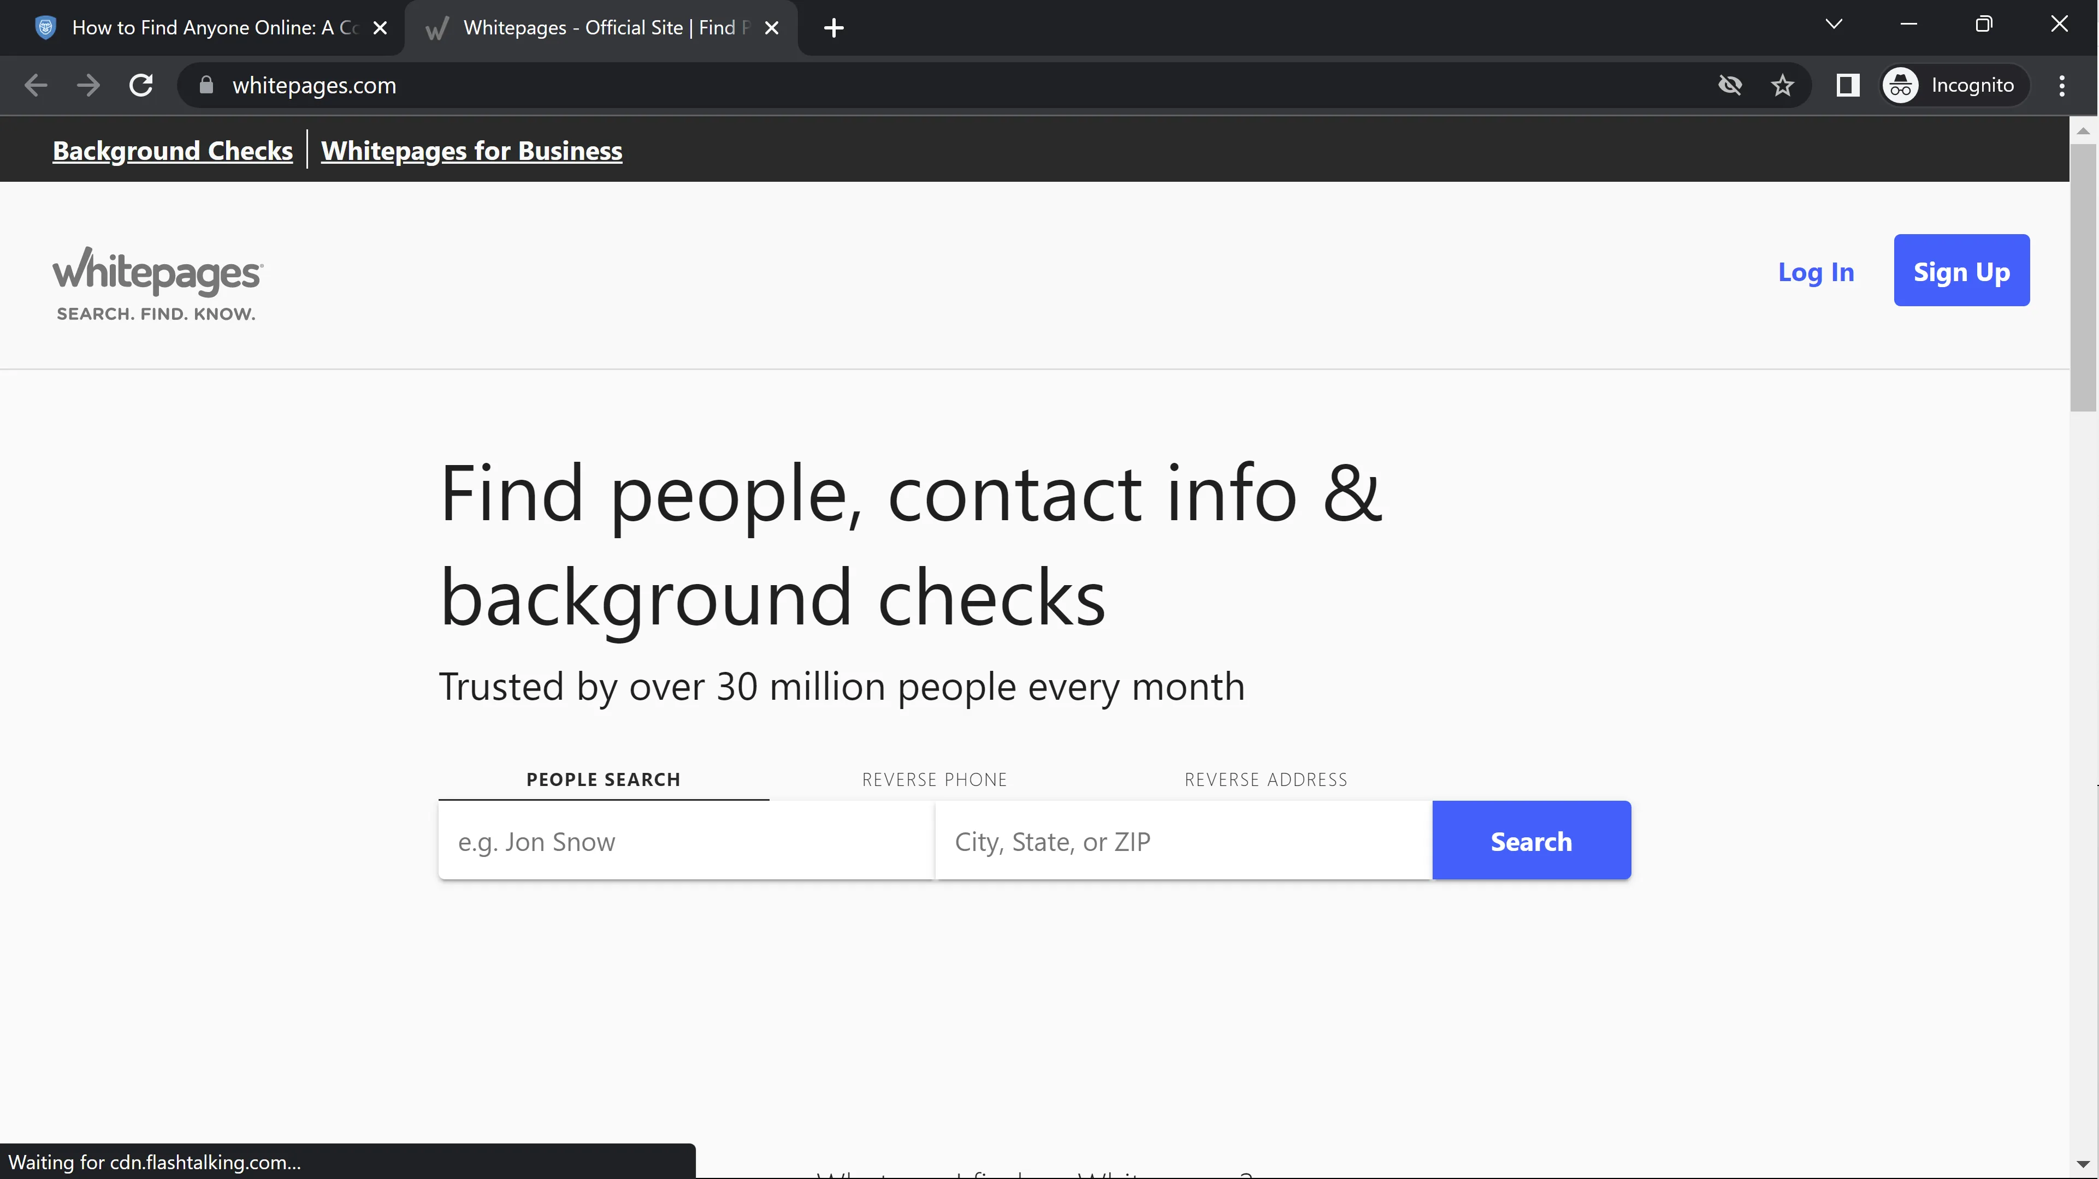Select the People Search tab
The image size is (2099, 1179).
[x=603, y=779]
